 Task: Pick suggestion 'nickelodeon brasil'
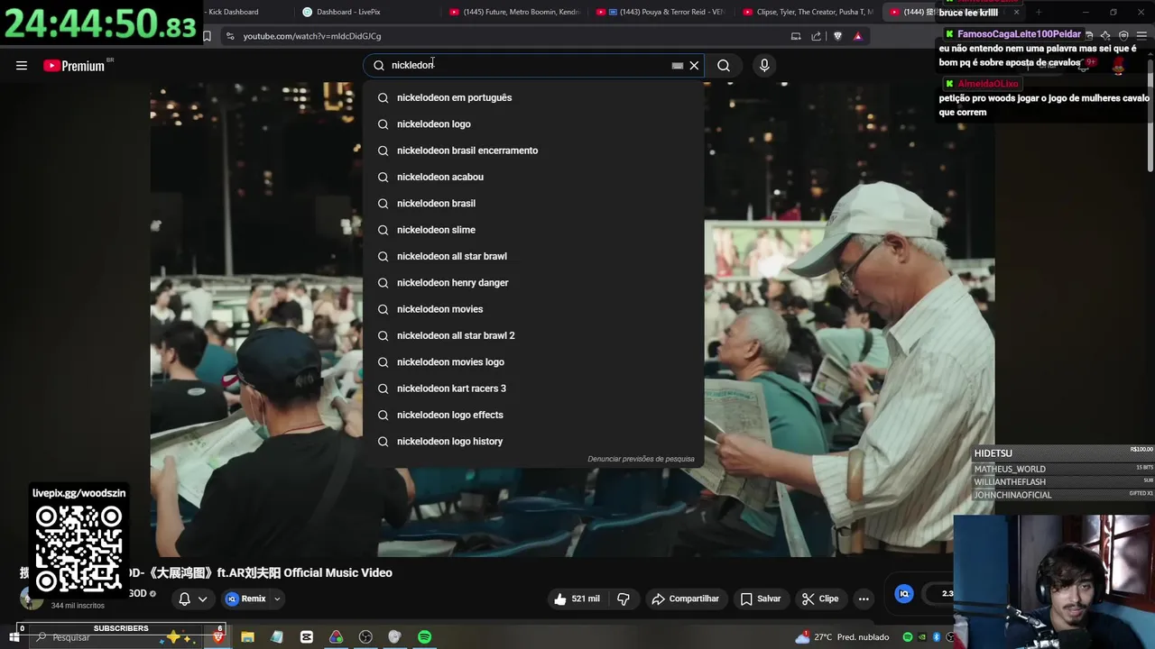(x=533, y=203)
